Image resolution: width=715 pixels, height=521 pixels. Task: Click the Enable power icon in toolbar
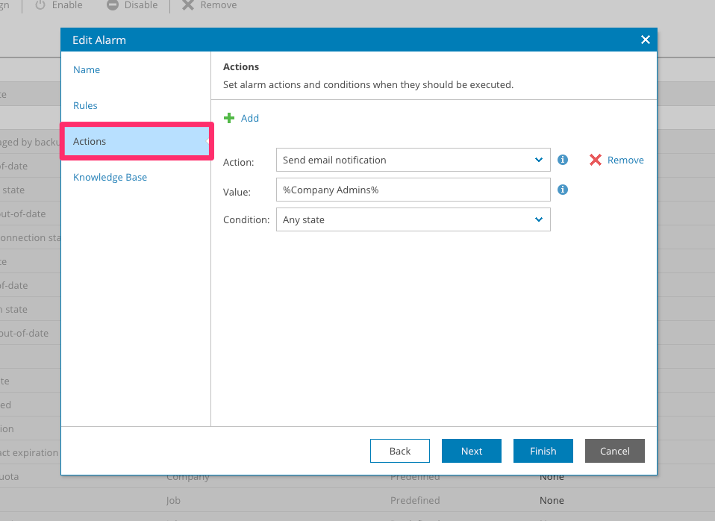pos(40,5)
